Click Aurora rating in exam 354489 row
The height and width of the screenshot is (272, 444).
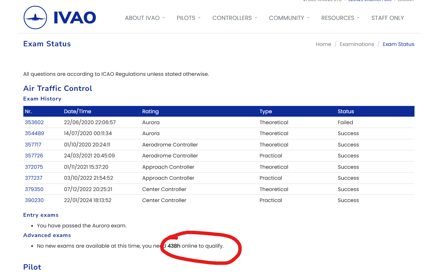[x=151, y=133]
